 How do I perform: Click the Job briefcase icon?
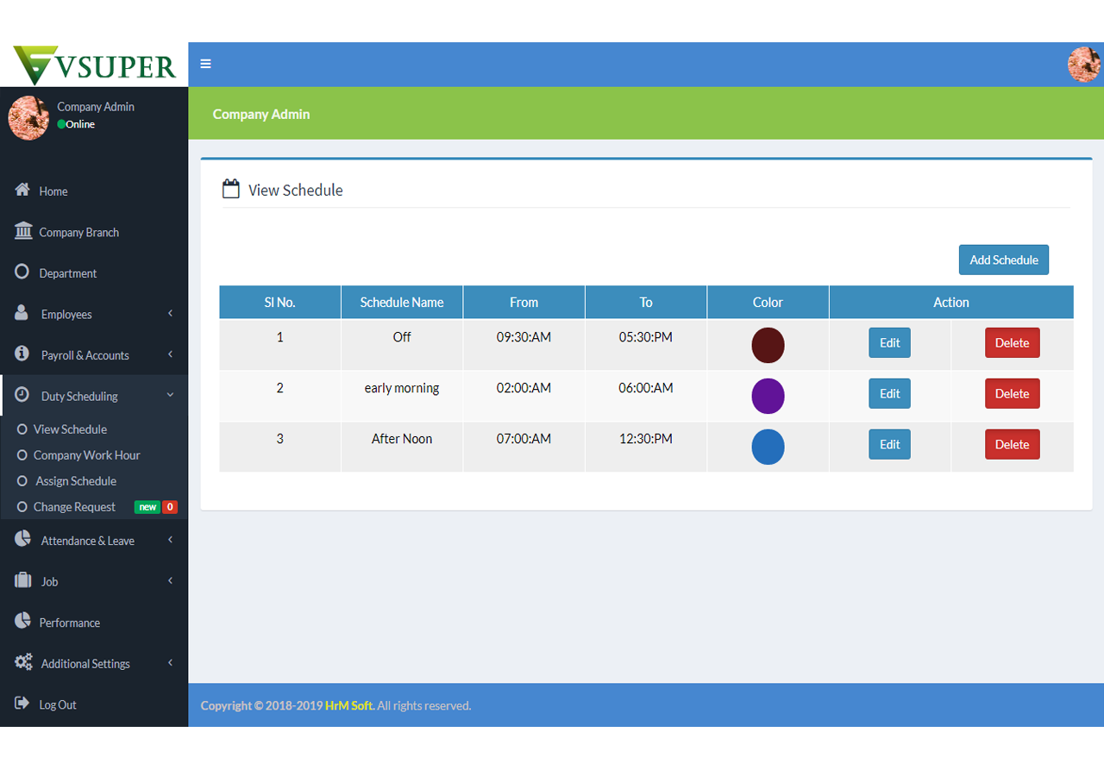click(23, 580)
